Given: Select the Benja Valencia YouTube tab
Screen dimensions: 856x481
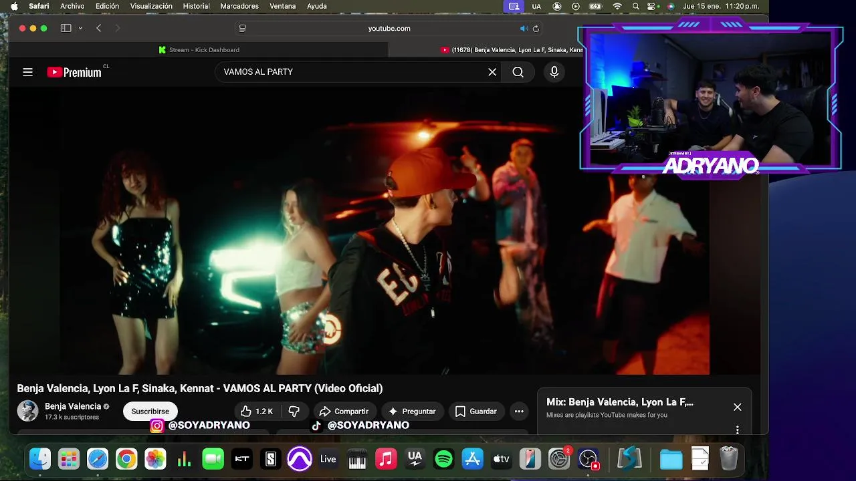Looking at the screenshot, I should coord(512,50).
